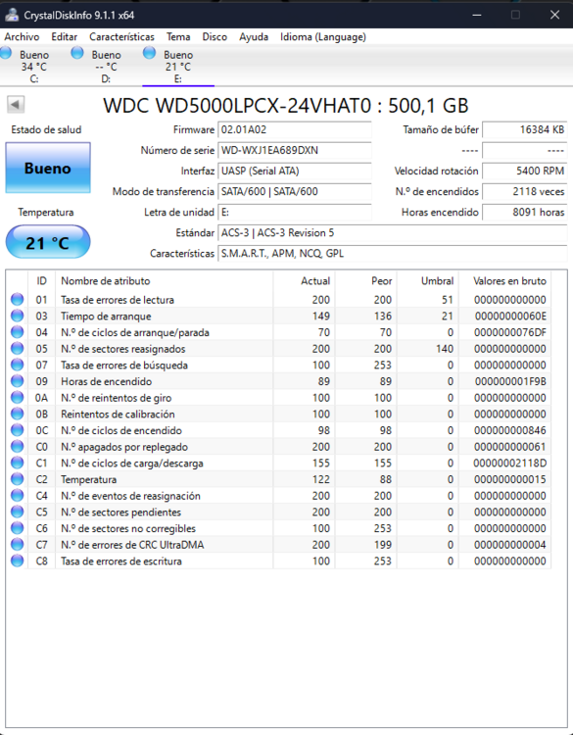Click the Firmware field 02.01A02
573x735 pixels.
[295, 129]
